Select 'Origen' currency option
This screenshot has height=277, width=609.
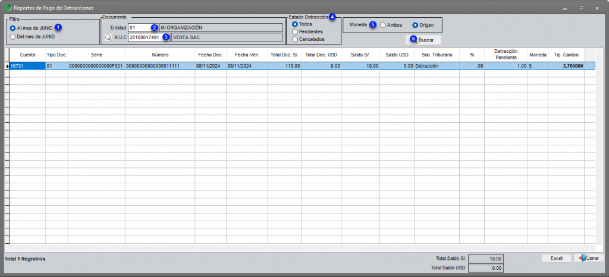423,25
